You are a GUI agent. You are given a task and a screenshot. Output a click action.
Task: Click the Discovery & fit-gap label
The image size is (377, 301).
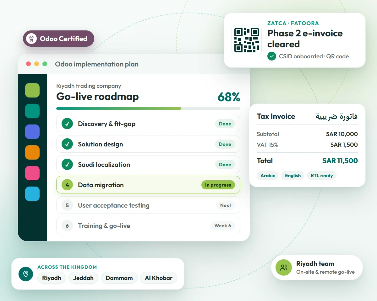pyautogui.click(x=107, y=124)
